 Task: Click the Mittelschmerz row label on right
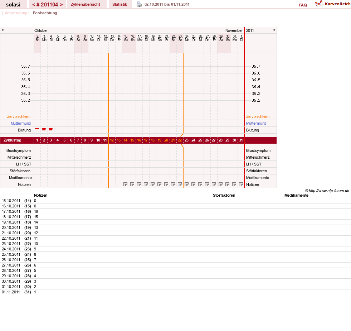click(258, 158)
